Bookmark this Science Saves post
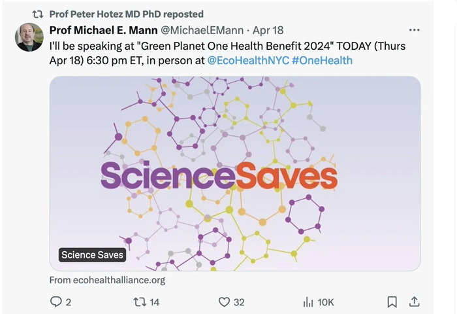The image size is (457, 314). (392, 302)
